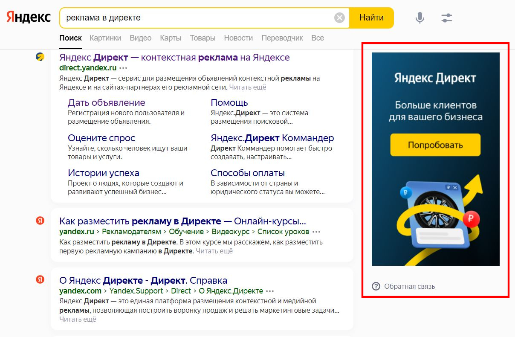515x337 pixels.
Task: Switch to the Видео tab
Action: click(141, 38)
